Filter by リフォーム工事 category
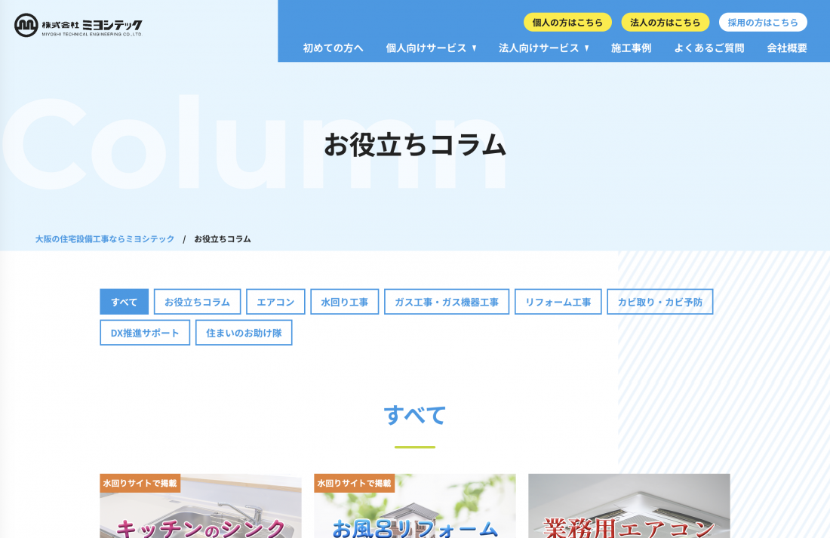830x538 pixels. (x=558, y=302)
